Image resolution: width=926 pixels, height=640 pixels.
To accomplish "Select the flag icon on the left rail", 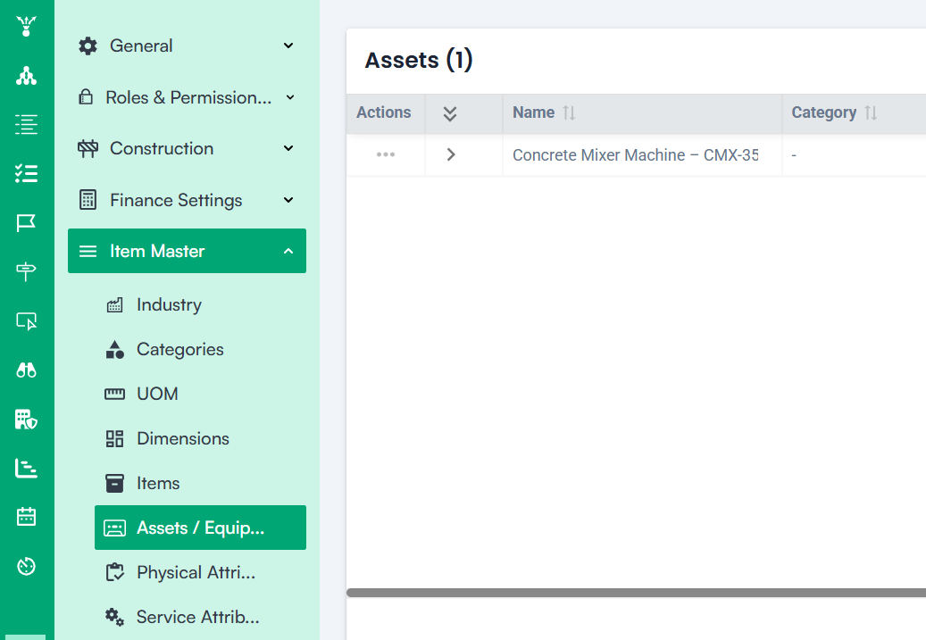I will click(x=26, y=222).
